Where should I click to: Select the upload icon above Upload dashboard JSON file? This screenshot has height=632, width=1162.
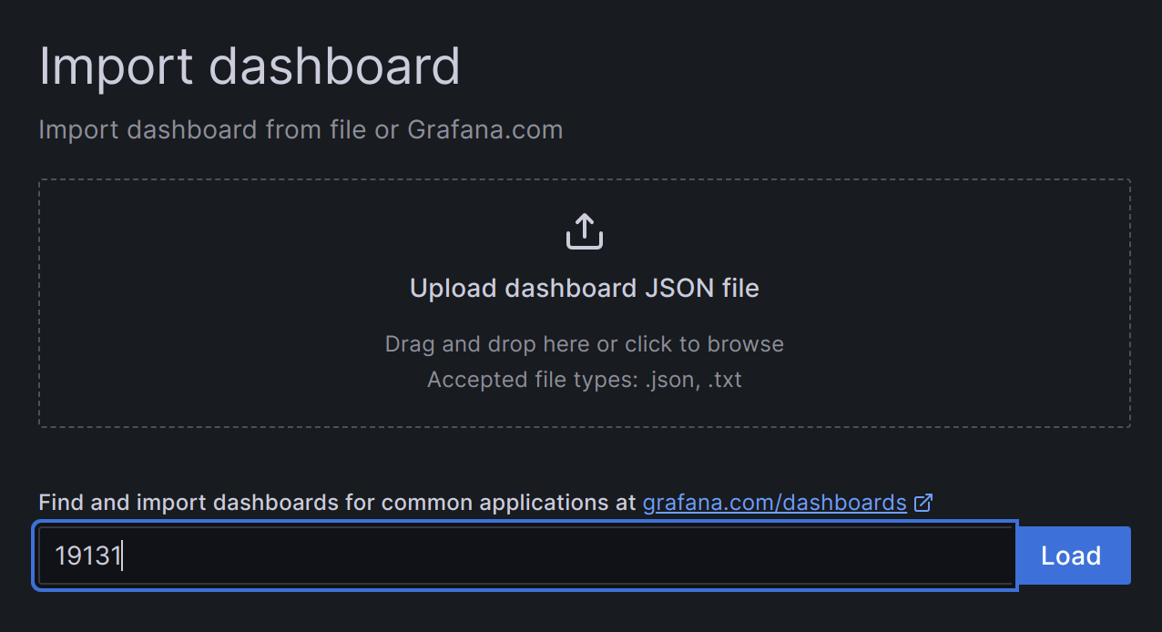coord(584,230)
